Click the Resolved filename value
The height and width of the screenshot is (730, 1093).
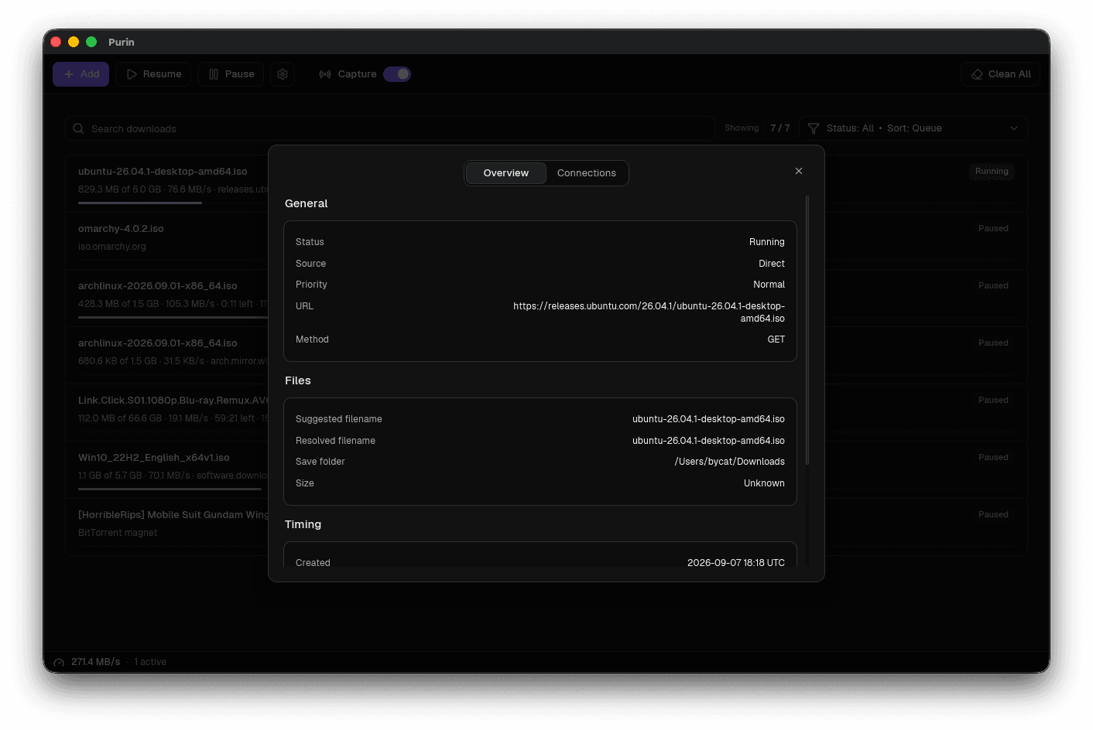point(708,441)
